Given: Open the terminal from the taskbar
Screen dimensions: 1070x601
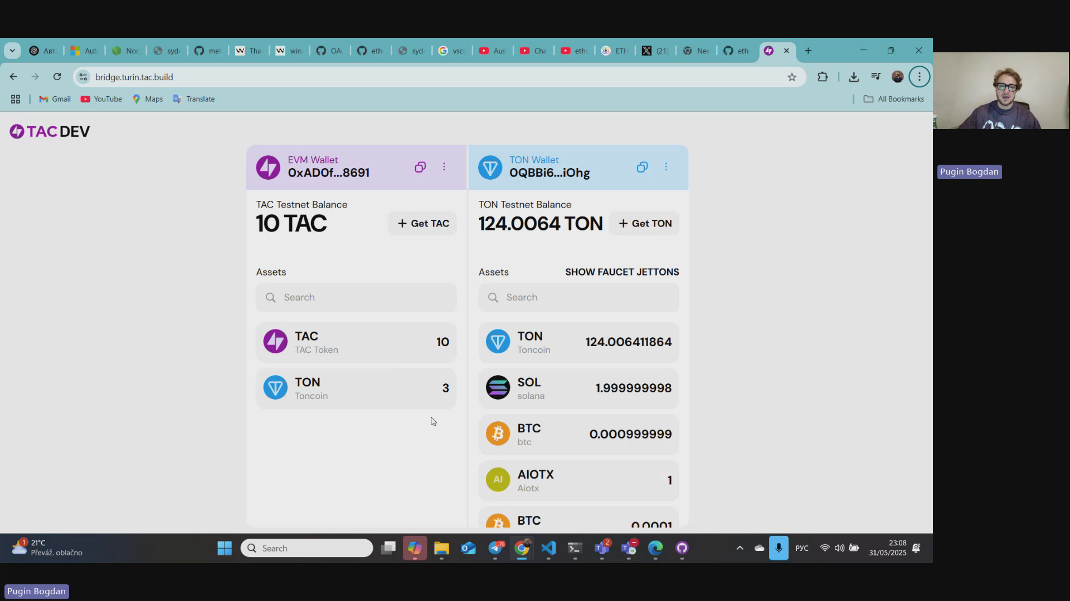Looking at the screenshot, I should (575, 548).
